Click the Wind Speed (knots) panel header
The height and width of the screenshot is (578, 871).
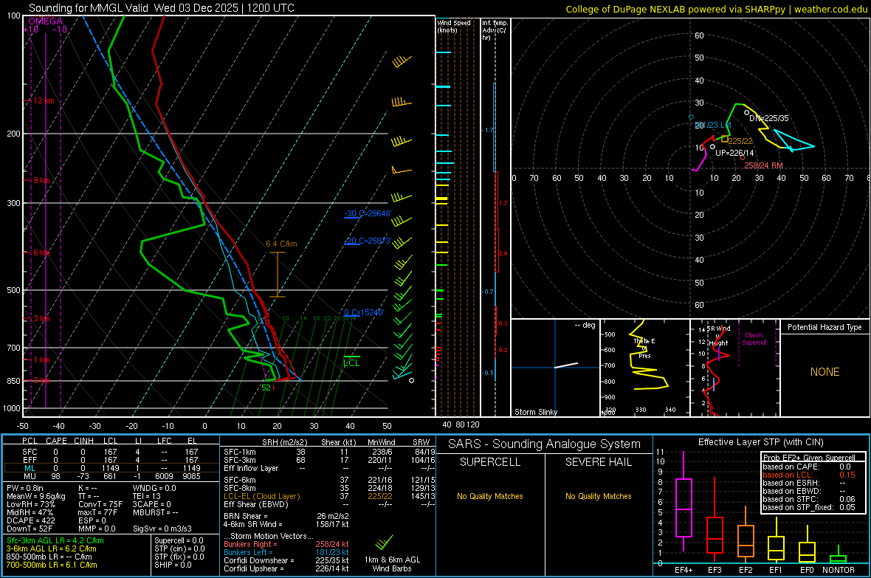tap(453, 26)
